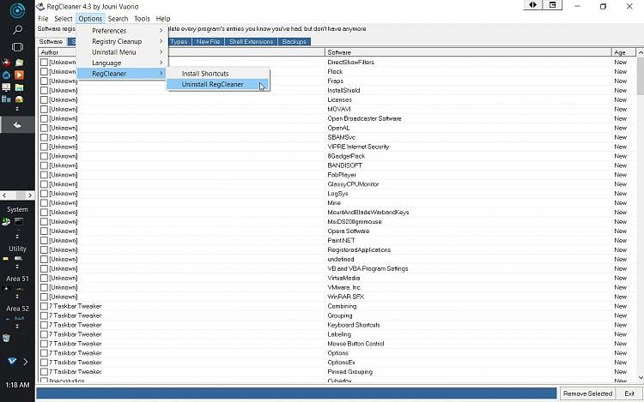Click the circular Cortana-style start icon
The image size is (644, 402).
[17, 10]
